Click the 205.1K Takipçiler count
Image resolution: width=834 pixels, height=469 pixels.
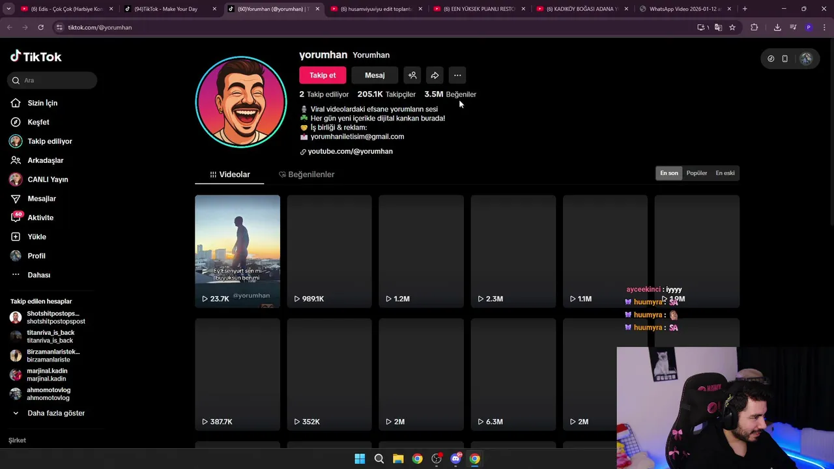tap(386, 94)
